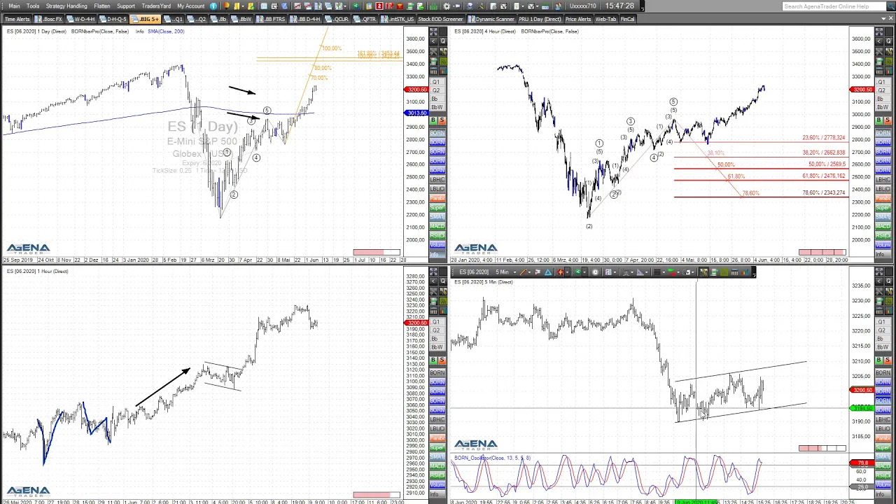Click the SMA(Close, 200) label on 1 Day chart
The height and width of the screenshot is (504, 896).
pyautogui.click(x=166, y=31)
